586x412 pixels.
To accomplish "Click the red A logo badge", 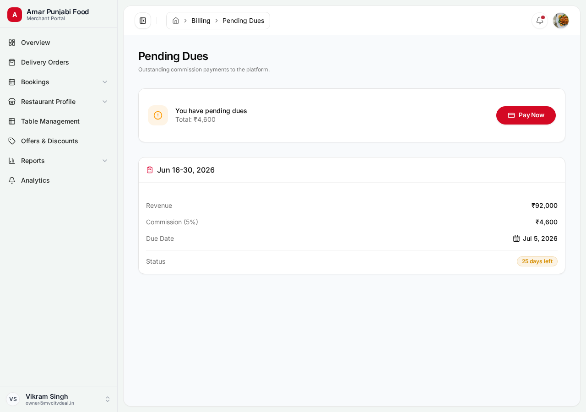I will (x=15, y=15).
